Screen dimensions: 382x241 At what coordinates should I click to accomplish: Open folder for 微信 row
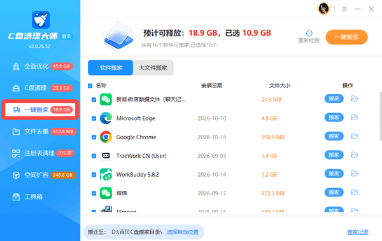point(354,192)
